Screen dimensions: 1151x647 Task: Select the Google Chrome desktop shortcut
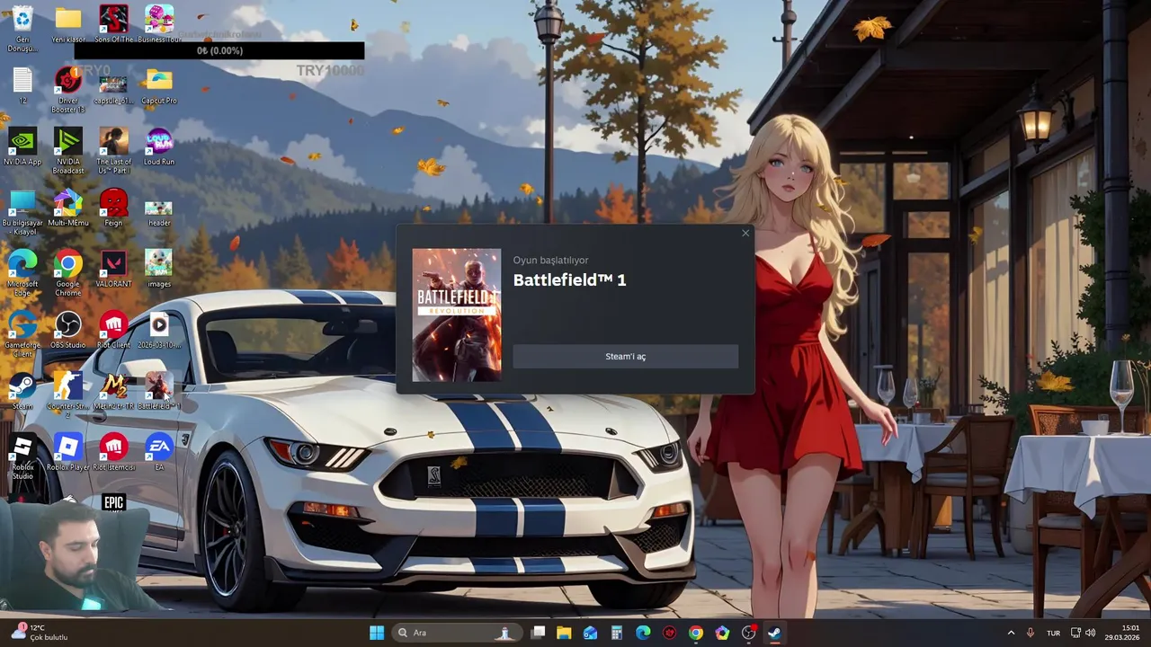pyautogui.click(x=68, y=274)
